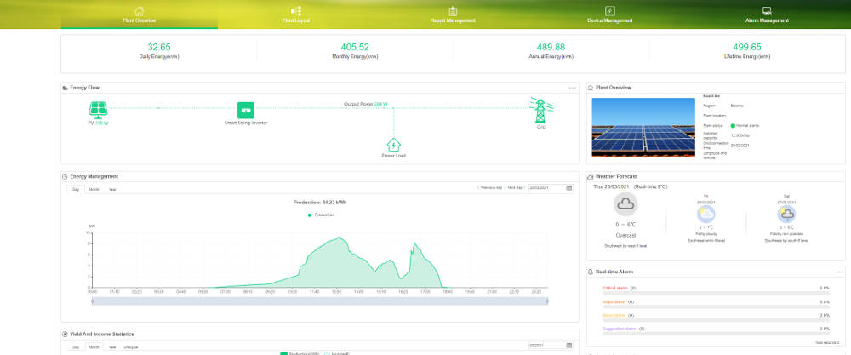
Task: Show Previous day energy data
Action: tap(491, 187)
